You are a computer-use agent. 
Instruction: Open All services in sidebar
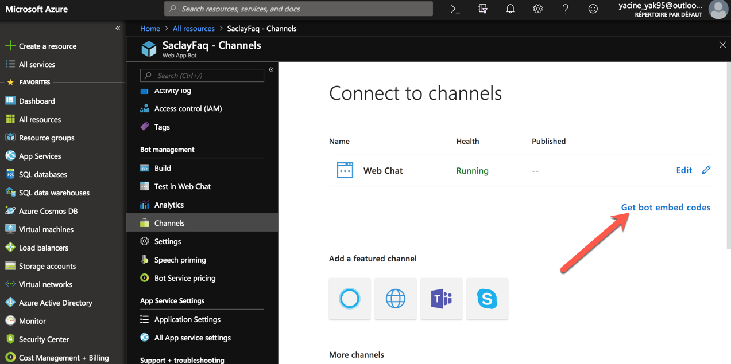pyautogui.click(x=30, y=64)
